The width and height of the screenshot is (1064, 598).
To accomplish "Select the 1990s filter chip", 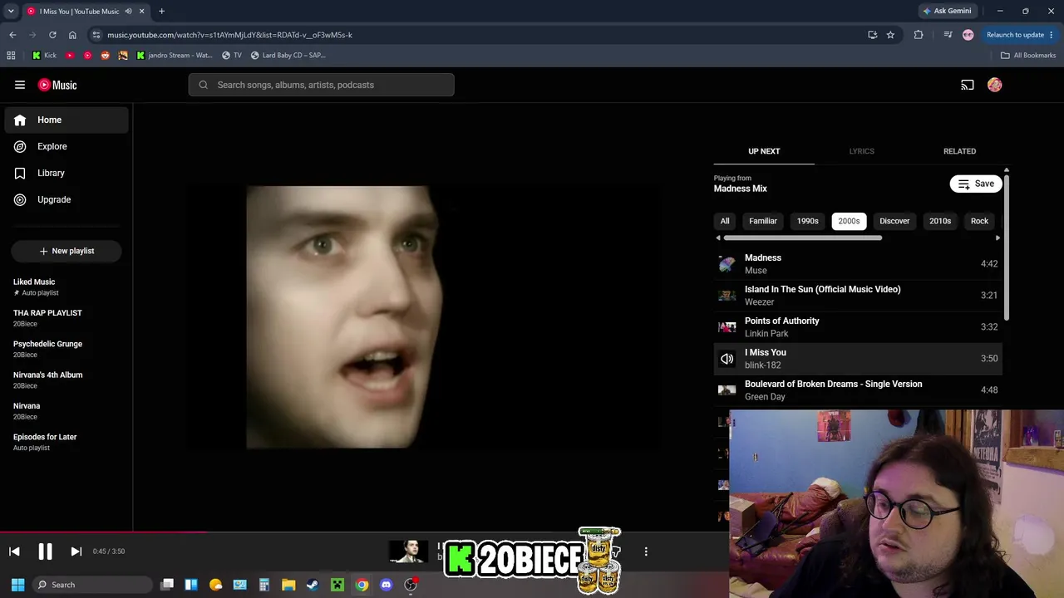I will tap(808, 221).
